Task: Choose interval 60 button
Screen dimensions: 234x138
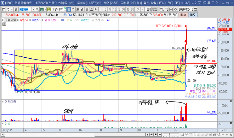Action: coord(132,9)
